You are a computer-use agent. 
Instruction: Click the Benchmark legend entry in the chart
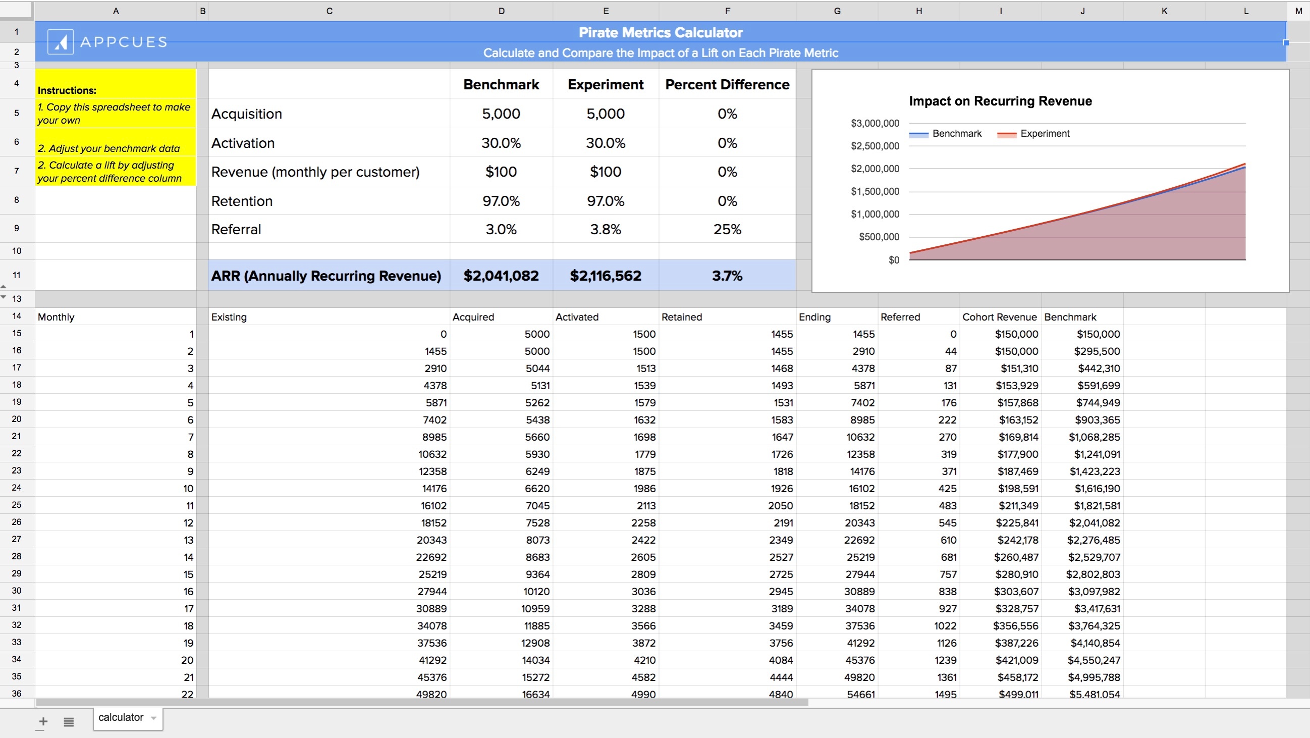(x=945, y=134)
